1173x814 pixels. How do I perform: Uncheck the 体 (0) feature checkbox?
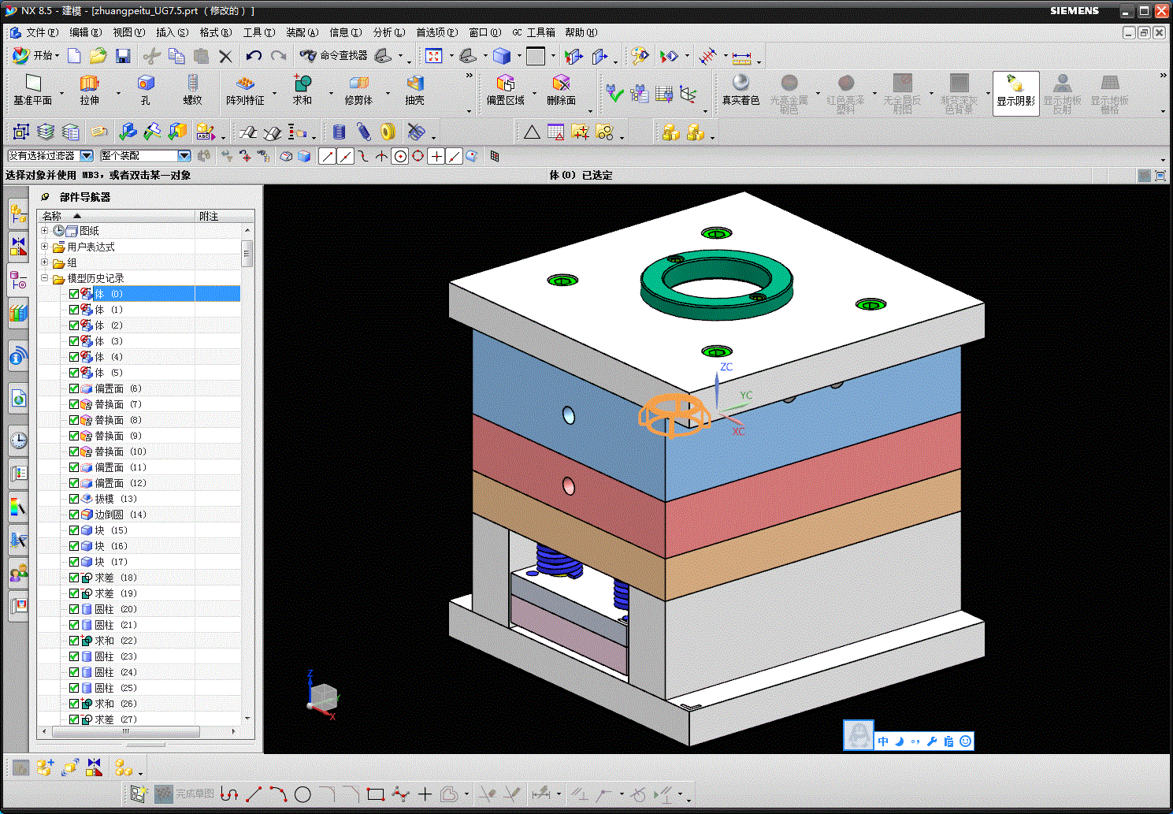[x=74, y=294]
